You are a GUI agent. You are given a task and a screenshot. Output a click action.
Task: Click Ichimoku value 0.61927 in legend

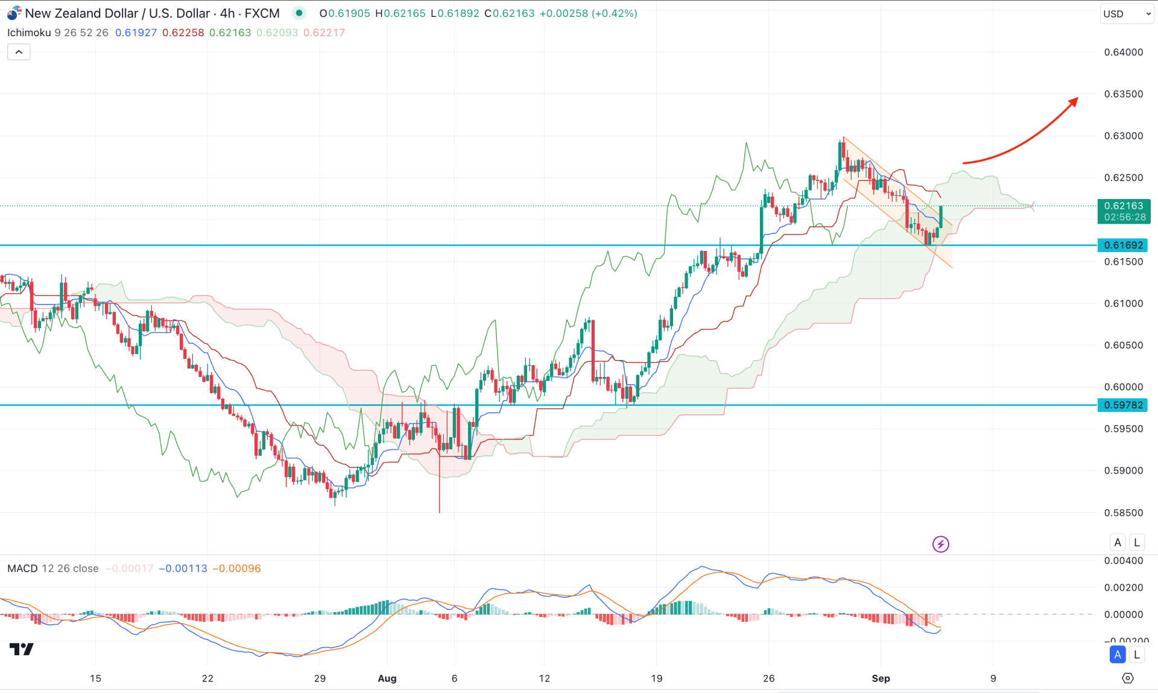(136, 33)
